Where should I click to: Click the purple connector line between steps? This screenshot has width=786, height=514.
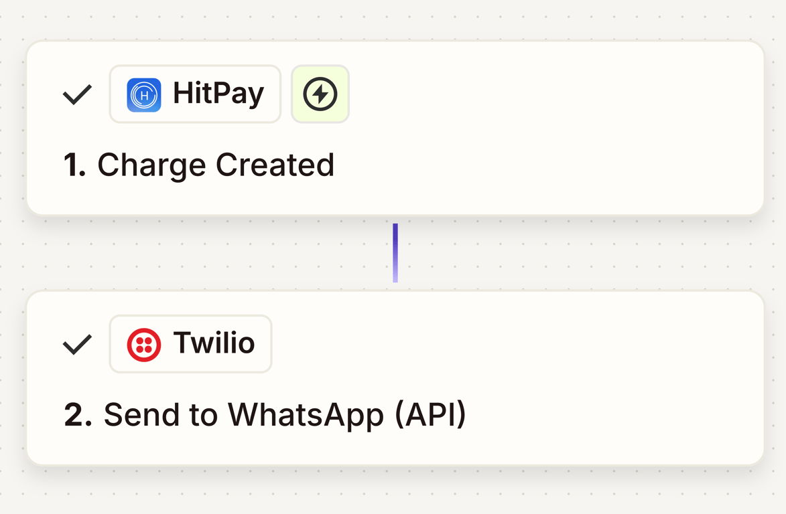395,253
